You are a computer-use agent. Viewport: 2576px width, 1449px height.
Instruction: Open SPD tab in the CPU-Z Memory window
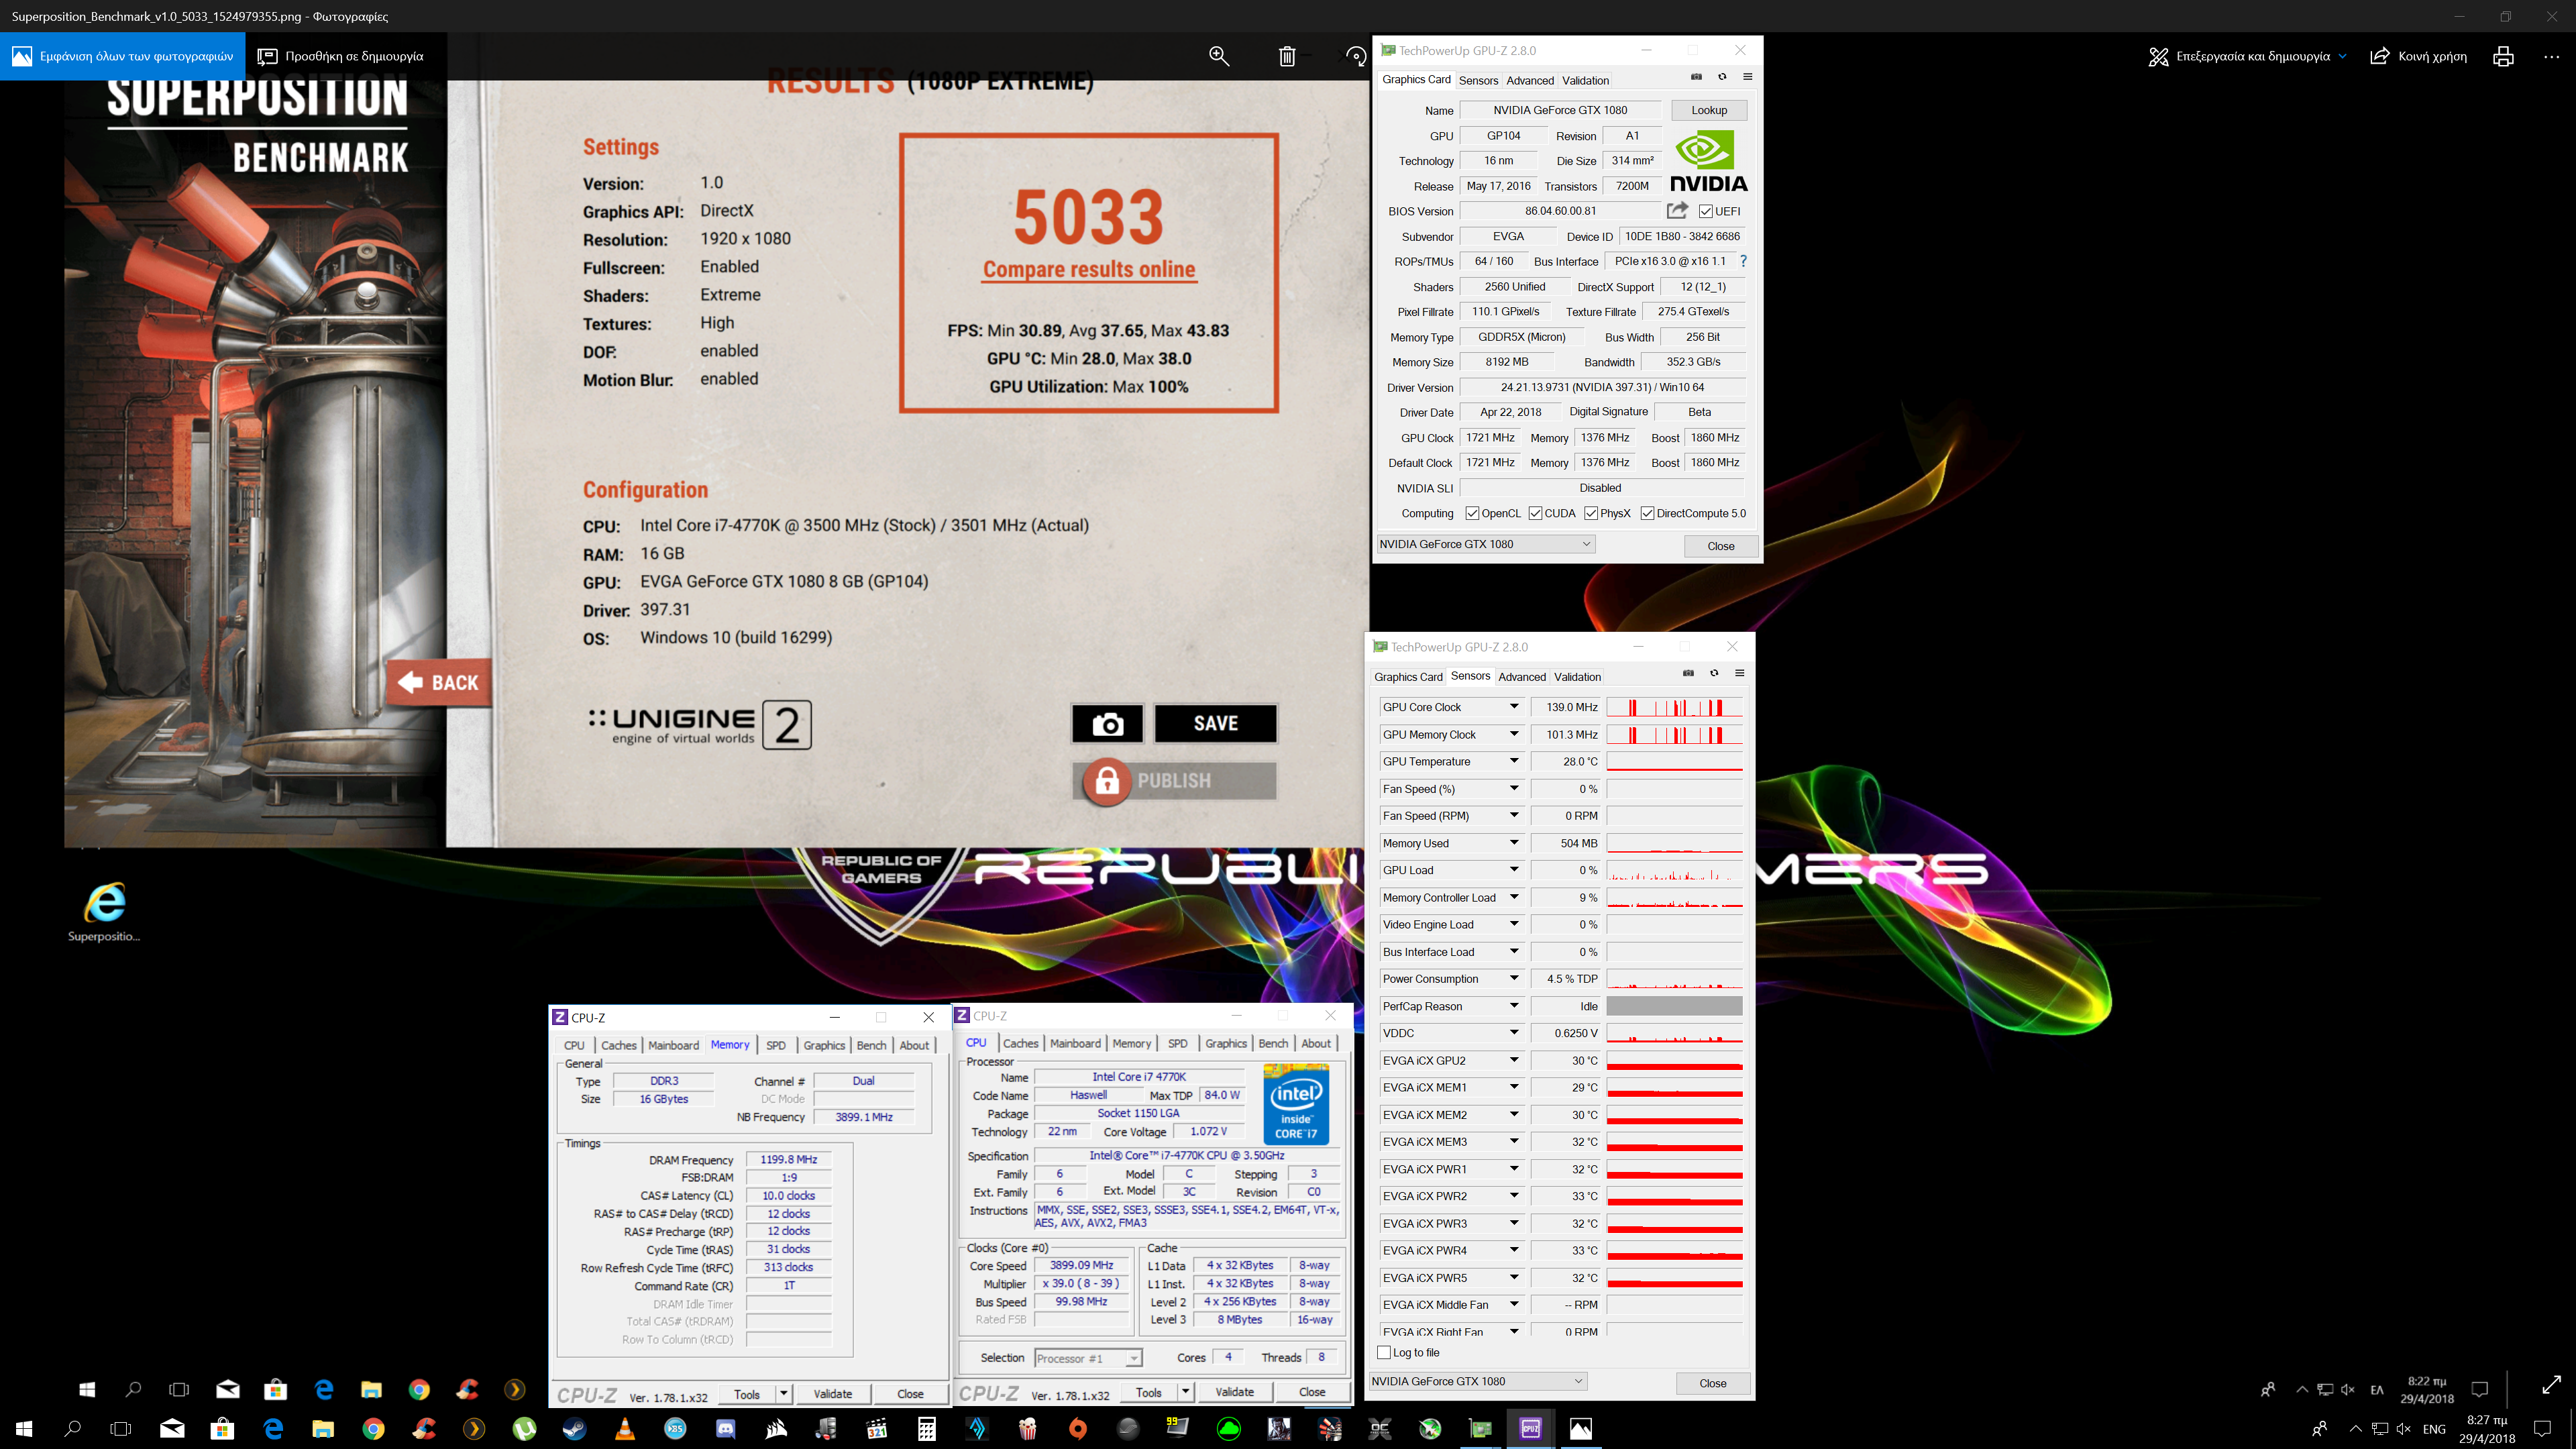point(776,1045)
